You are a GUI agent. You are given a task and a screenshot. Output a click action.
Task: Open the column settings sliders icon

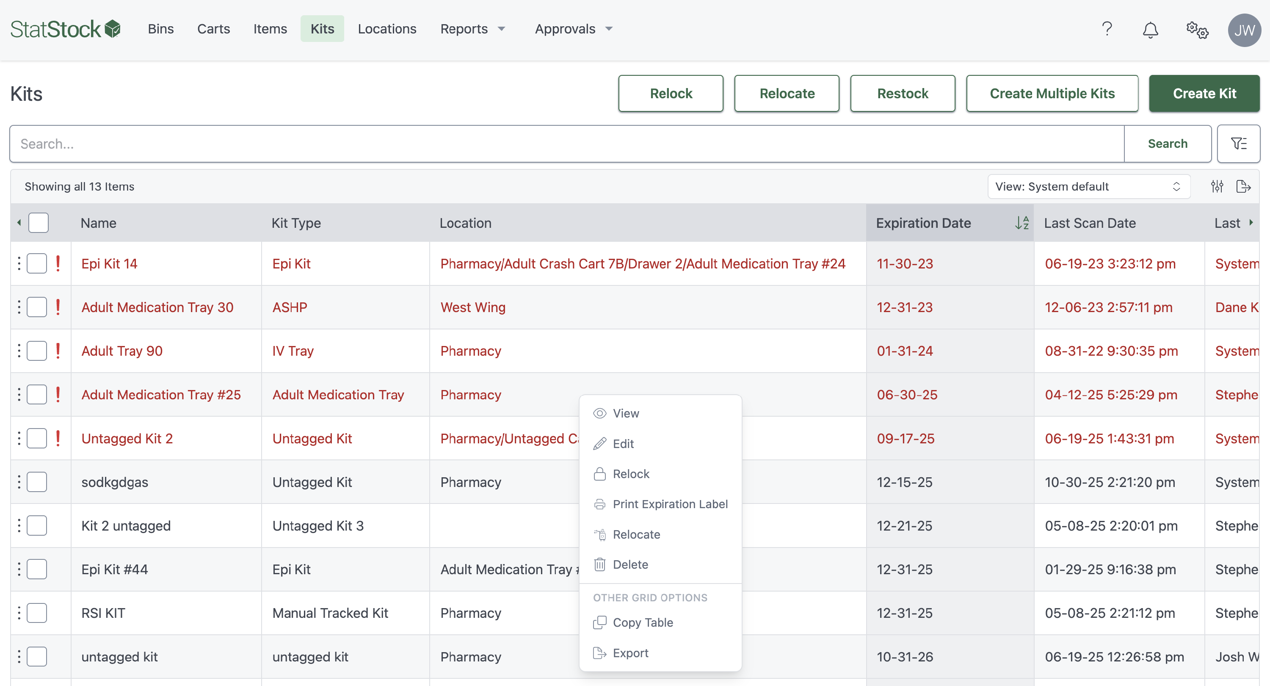pyautogui.click(x=1217, y=186)
